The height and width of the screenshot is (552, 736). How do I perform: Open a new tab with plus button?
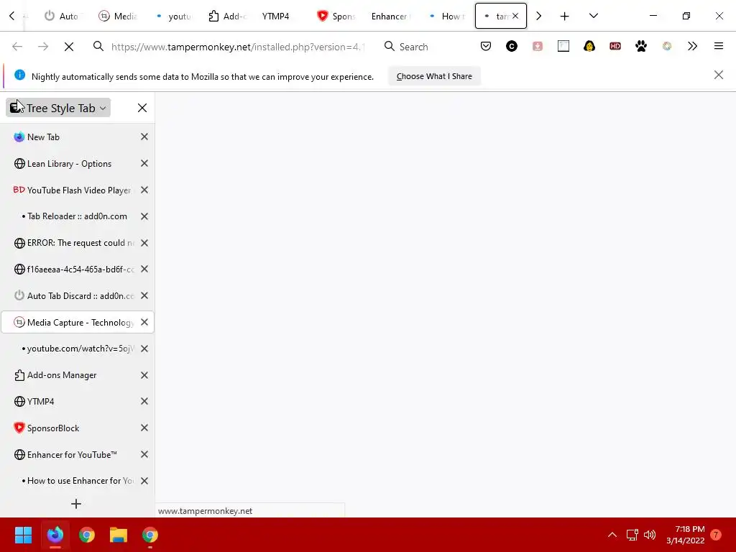[565, 16]
